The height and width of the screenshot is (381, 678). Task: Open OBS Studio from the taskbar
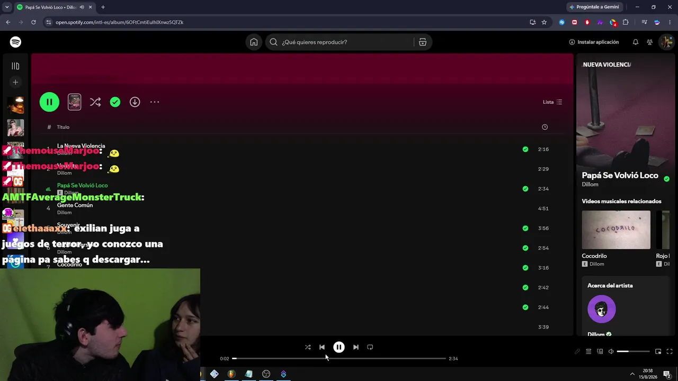(x=266, y=374)
